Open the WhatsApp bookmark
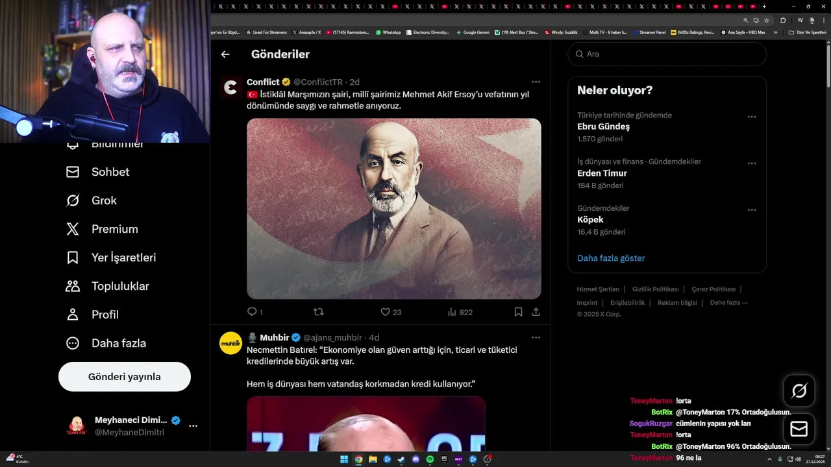831x467 pixels. click(388, 32)
